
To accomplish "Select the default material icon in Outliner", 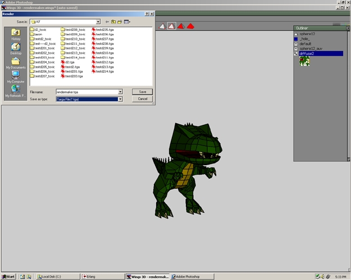I will point(296,44).
